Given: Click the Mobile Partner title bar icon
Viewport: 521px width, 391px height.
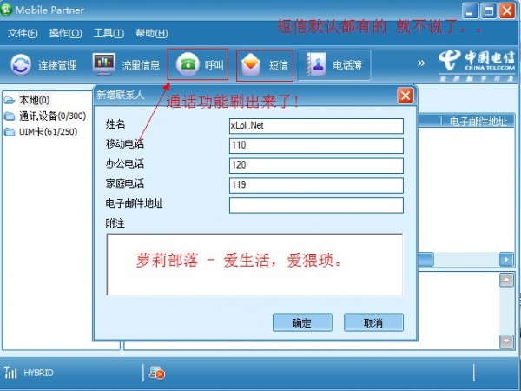Looking at the screenshot, I should (x=7, y=10).
